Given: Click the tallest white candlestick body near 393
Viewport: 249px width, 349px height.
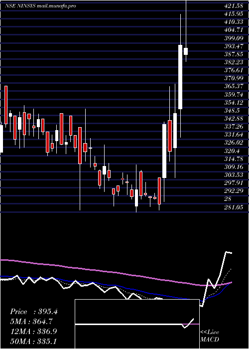Looking at the screenshot, I should pyautogui.click(x=180, y=77).
